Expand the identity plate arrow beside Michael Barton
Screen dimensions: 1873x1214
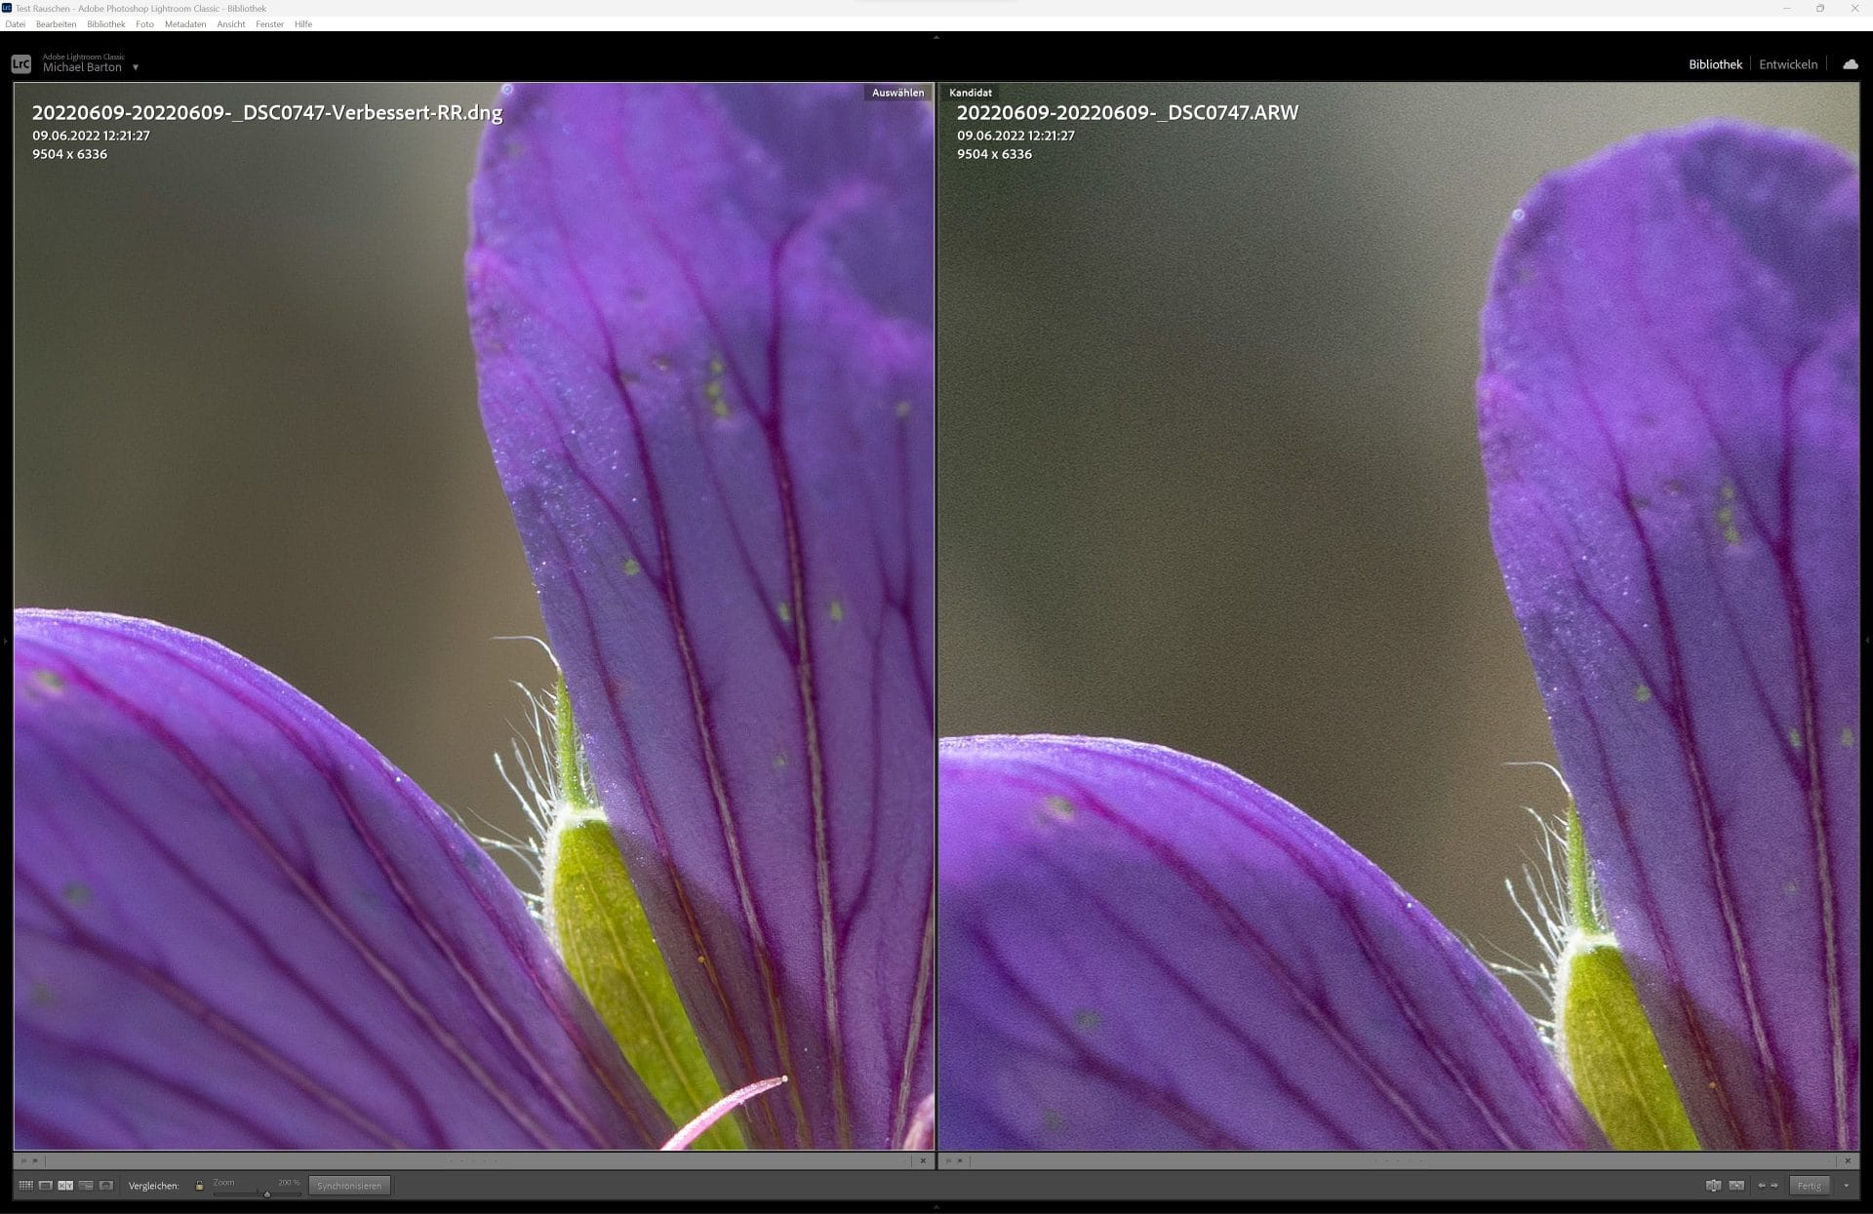tap(135, 67)
